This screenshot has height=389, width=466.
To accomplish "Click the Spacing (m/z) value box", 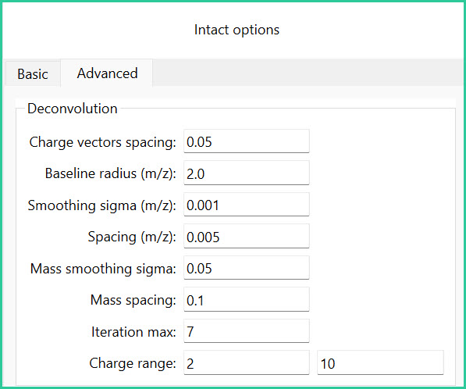I will pos(247,237).
